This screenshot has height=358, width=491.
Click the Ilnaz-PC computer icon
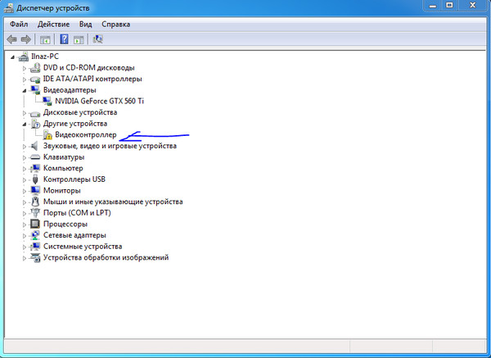tap(23, 57)
